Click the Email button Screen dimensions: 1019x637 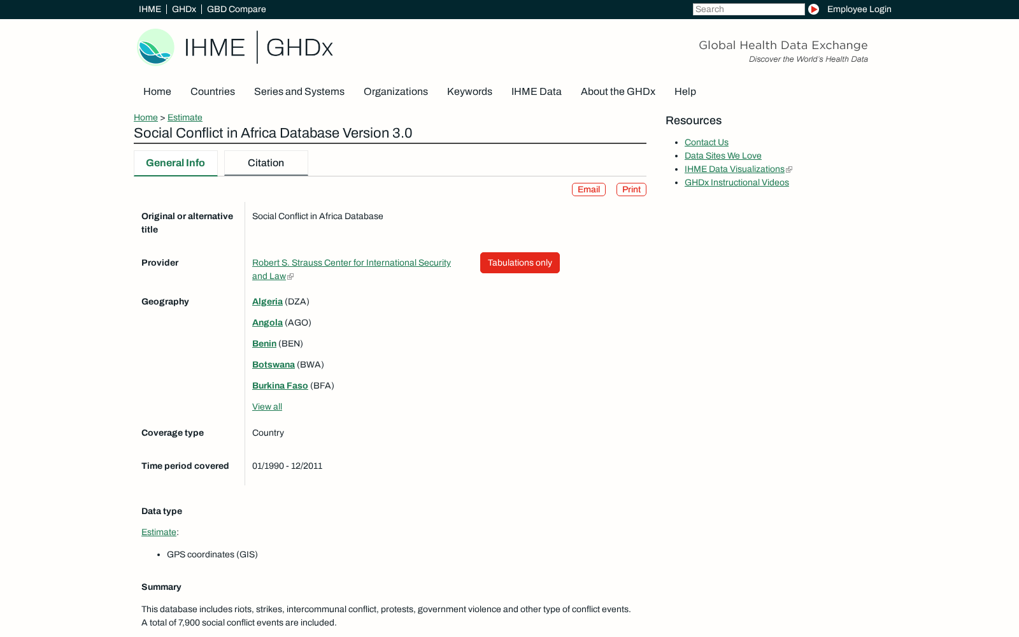coord(588,189)
